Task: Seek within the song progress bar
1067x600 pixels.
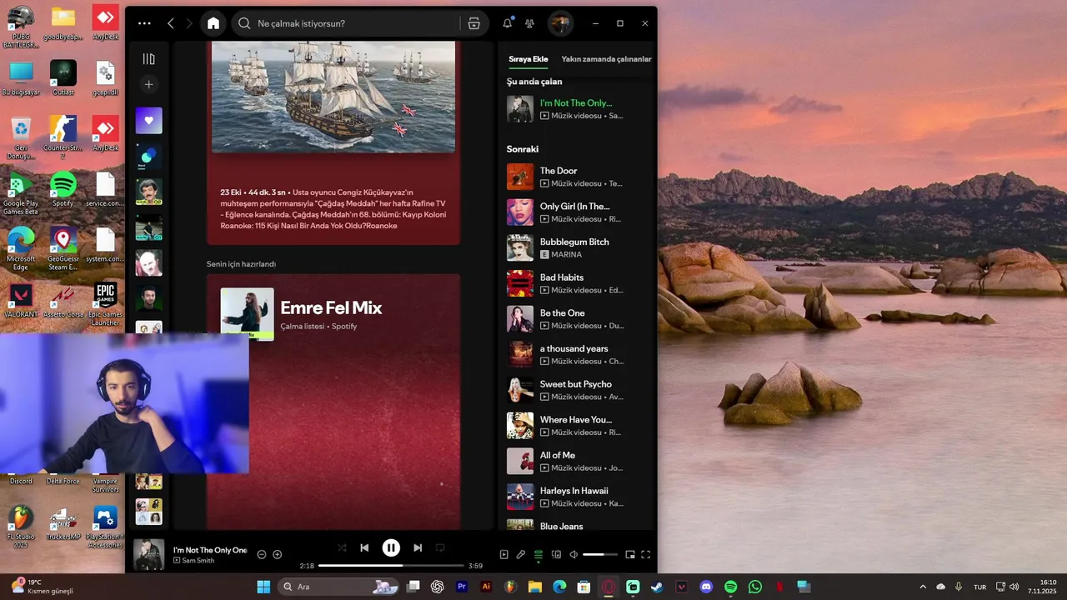Action: point(391,565)
